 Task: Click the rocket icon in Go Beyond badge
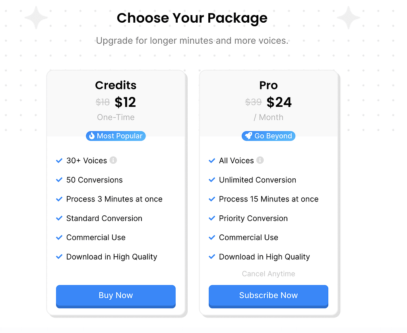tap(248, 136)
